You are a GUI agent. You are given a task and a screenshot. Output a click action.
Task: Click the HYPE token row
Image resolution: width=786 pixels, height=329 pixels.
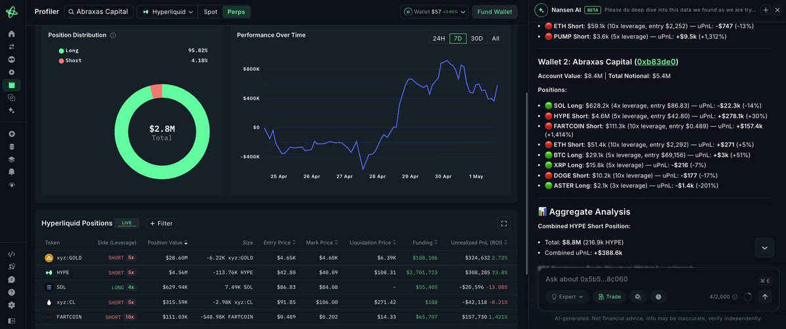(276, 273)
